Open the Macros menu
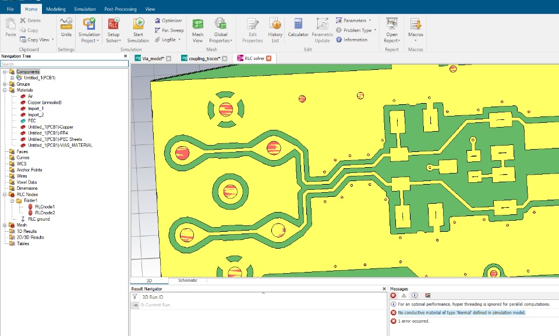The height and width of the screenshot is (336, 559). (x=415, y=29)
